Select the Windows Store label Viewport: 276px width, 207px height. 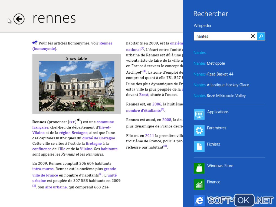click(x=220, y=166)
